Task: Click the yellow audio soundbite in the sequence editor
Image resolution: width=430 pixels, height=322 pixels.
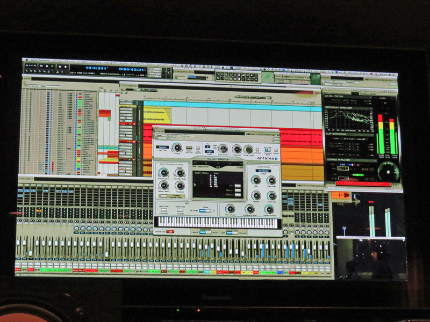Action: [x=156, y=115]
